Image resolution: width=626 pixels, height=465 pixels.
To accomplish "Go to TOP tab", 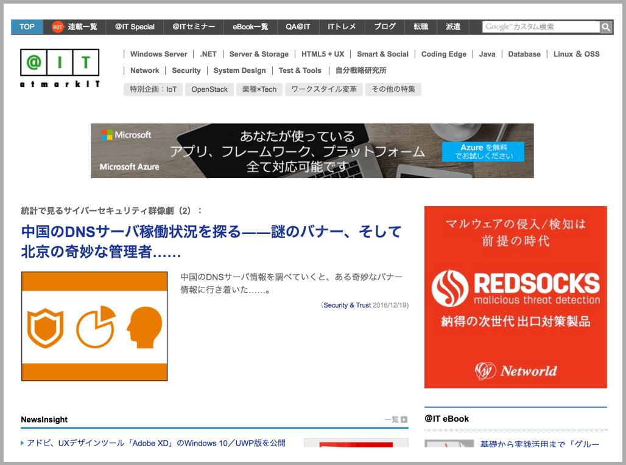I will [x=27, y=27].
